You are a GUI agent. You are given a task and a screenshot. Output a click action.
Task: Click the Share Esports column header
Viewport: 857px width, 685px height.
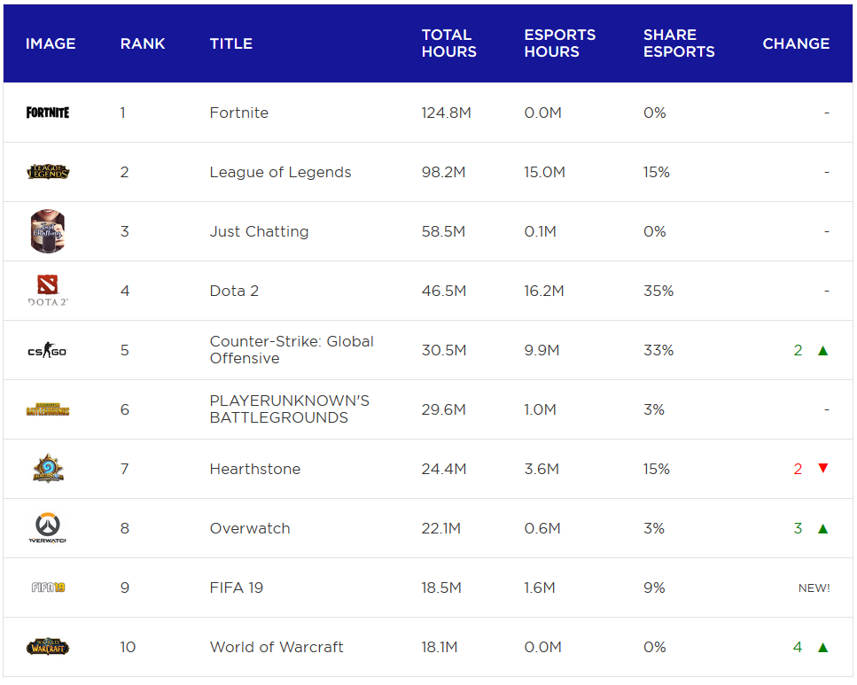pyautogui.click(x=678, y=43)
